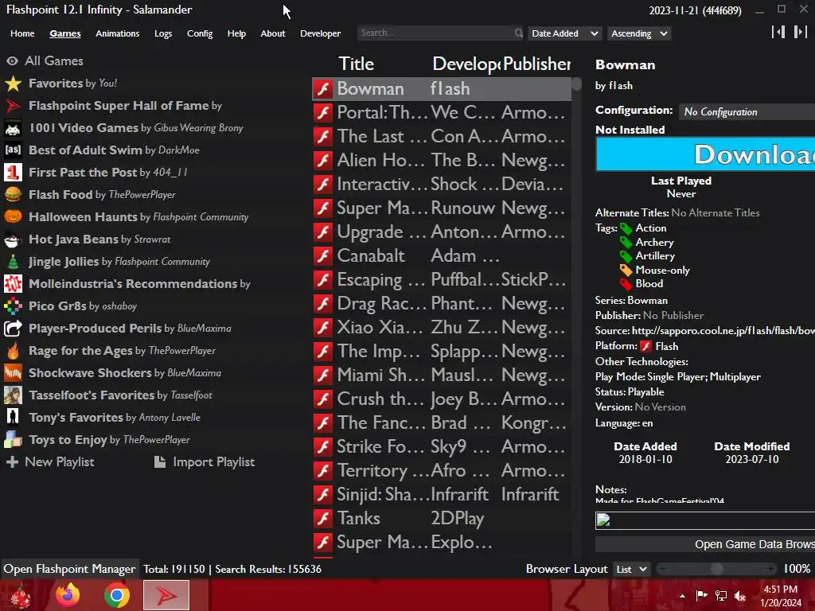Click the Best of Adult Swim [as] icon

point(13,150)
